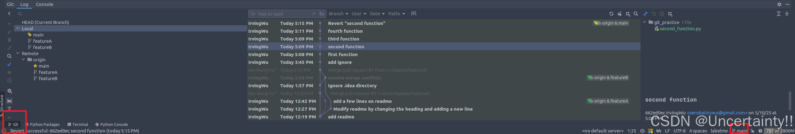Viewport: 795px width, 134px height.
Task: Toggle regex option in the hash search field
Action: point(314,14)
